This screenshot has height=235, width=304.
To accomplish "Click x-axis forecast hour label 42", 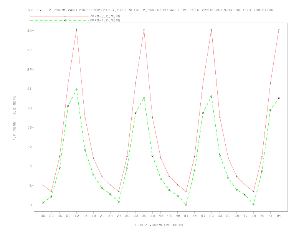I will coord(161,216).
